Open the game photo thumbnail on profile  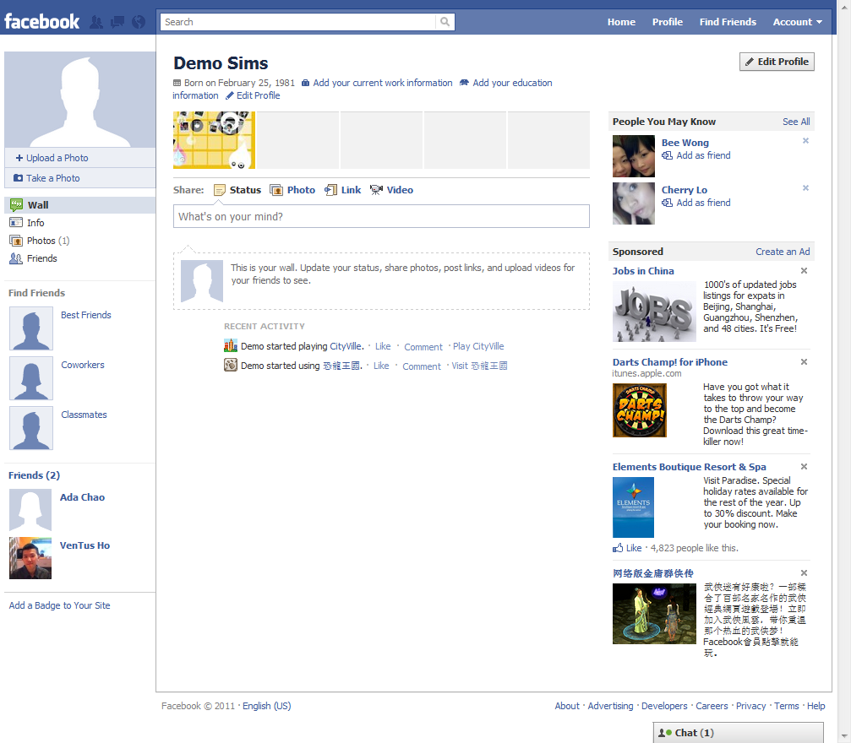[x=214, y=140]
